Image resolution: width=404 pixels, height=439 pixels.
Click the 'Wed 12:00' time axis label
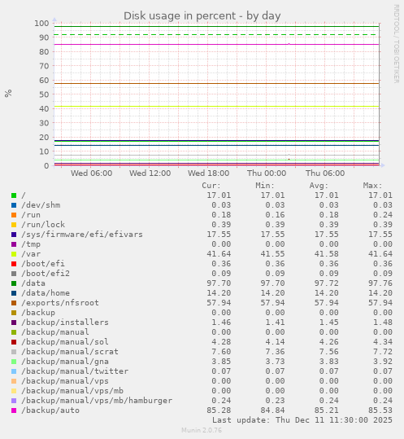(150, 173)
